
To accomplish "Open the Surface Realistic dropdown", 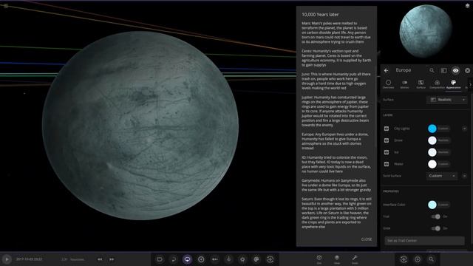I will pos(447,100).
